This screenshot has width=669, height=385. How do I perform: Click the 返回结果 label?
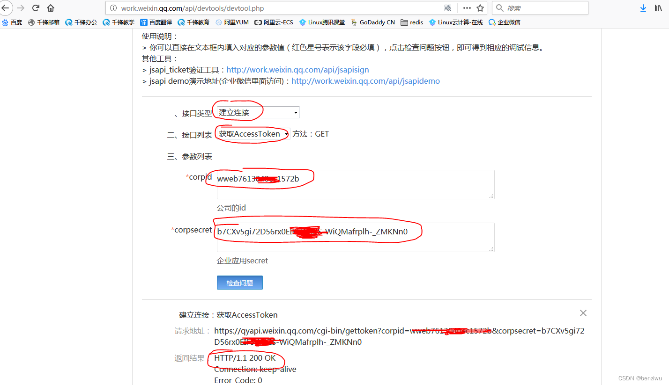190,358
